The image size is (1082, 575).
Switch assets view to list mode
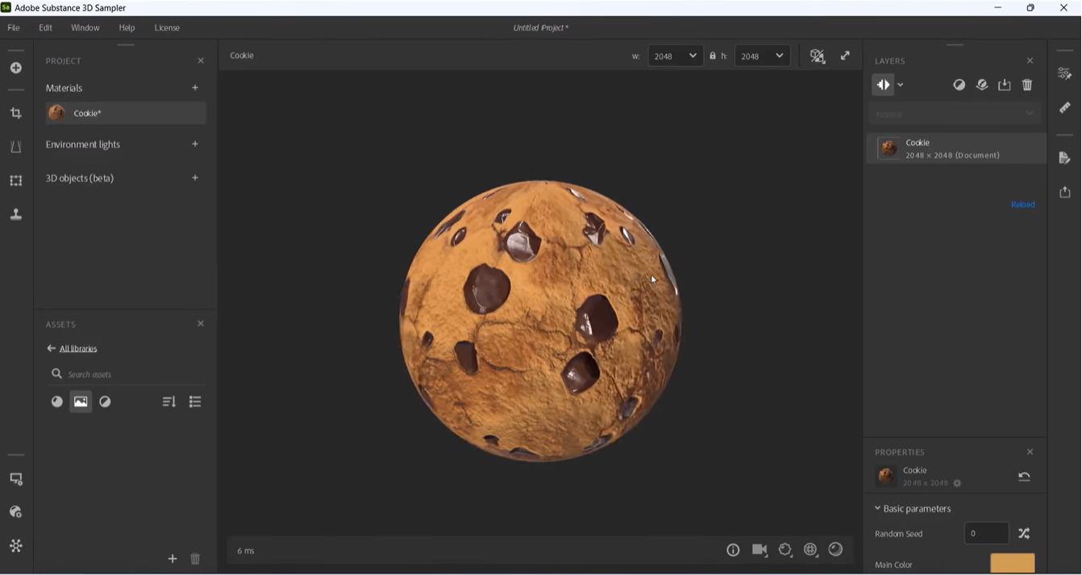[195, 402]
